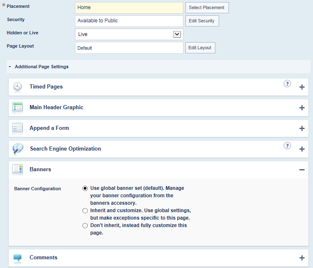The image size is (313, 268).
Task: Open help for Search Engine Optimization
Action: point(287,146)
